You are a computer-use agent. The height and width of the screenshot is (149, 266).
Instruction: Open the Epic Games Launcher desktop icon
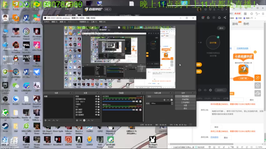(x=5, y=87)
